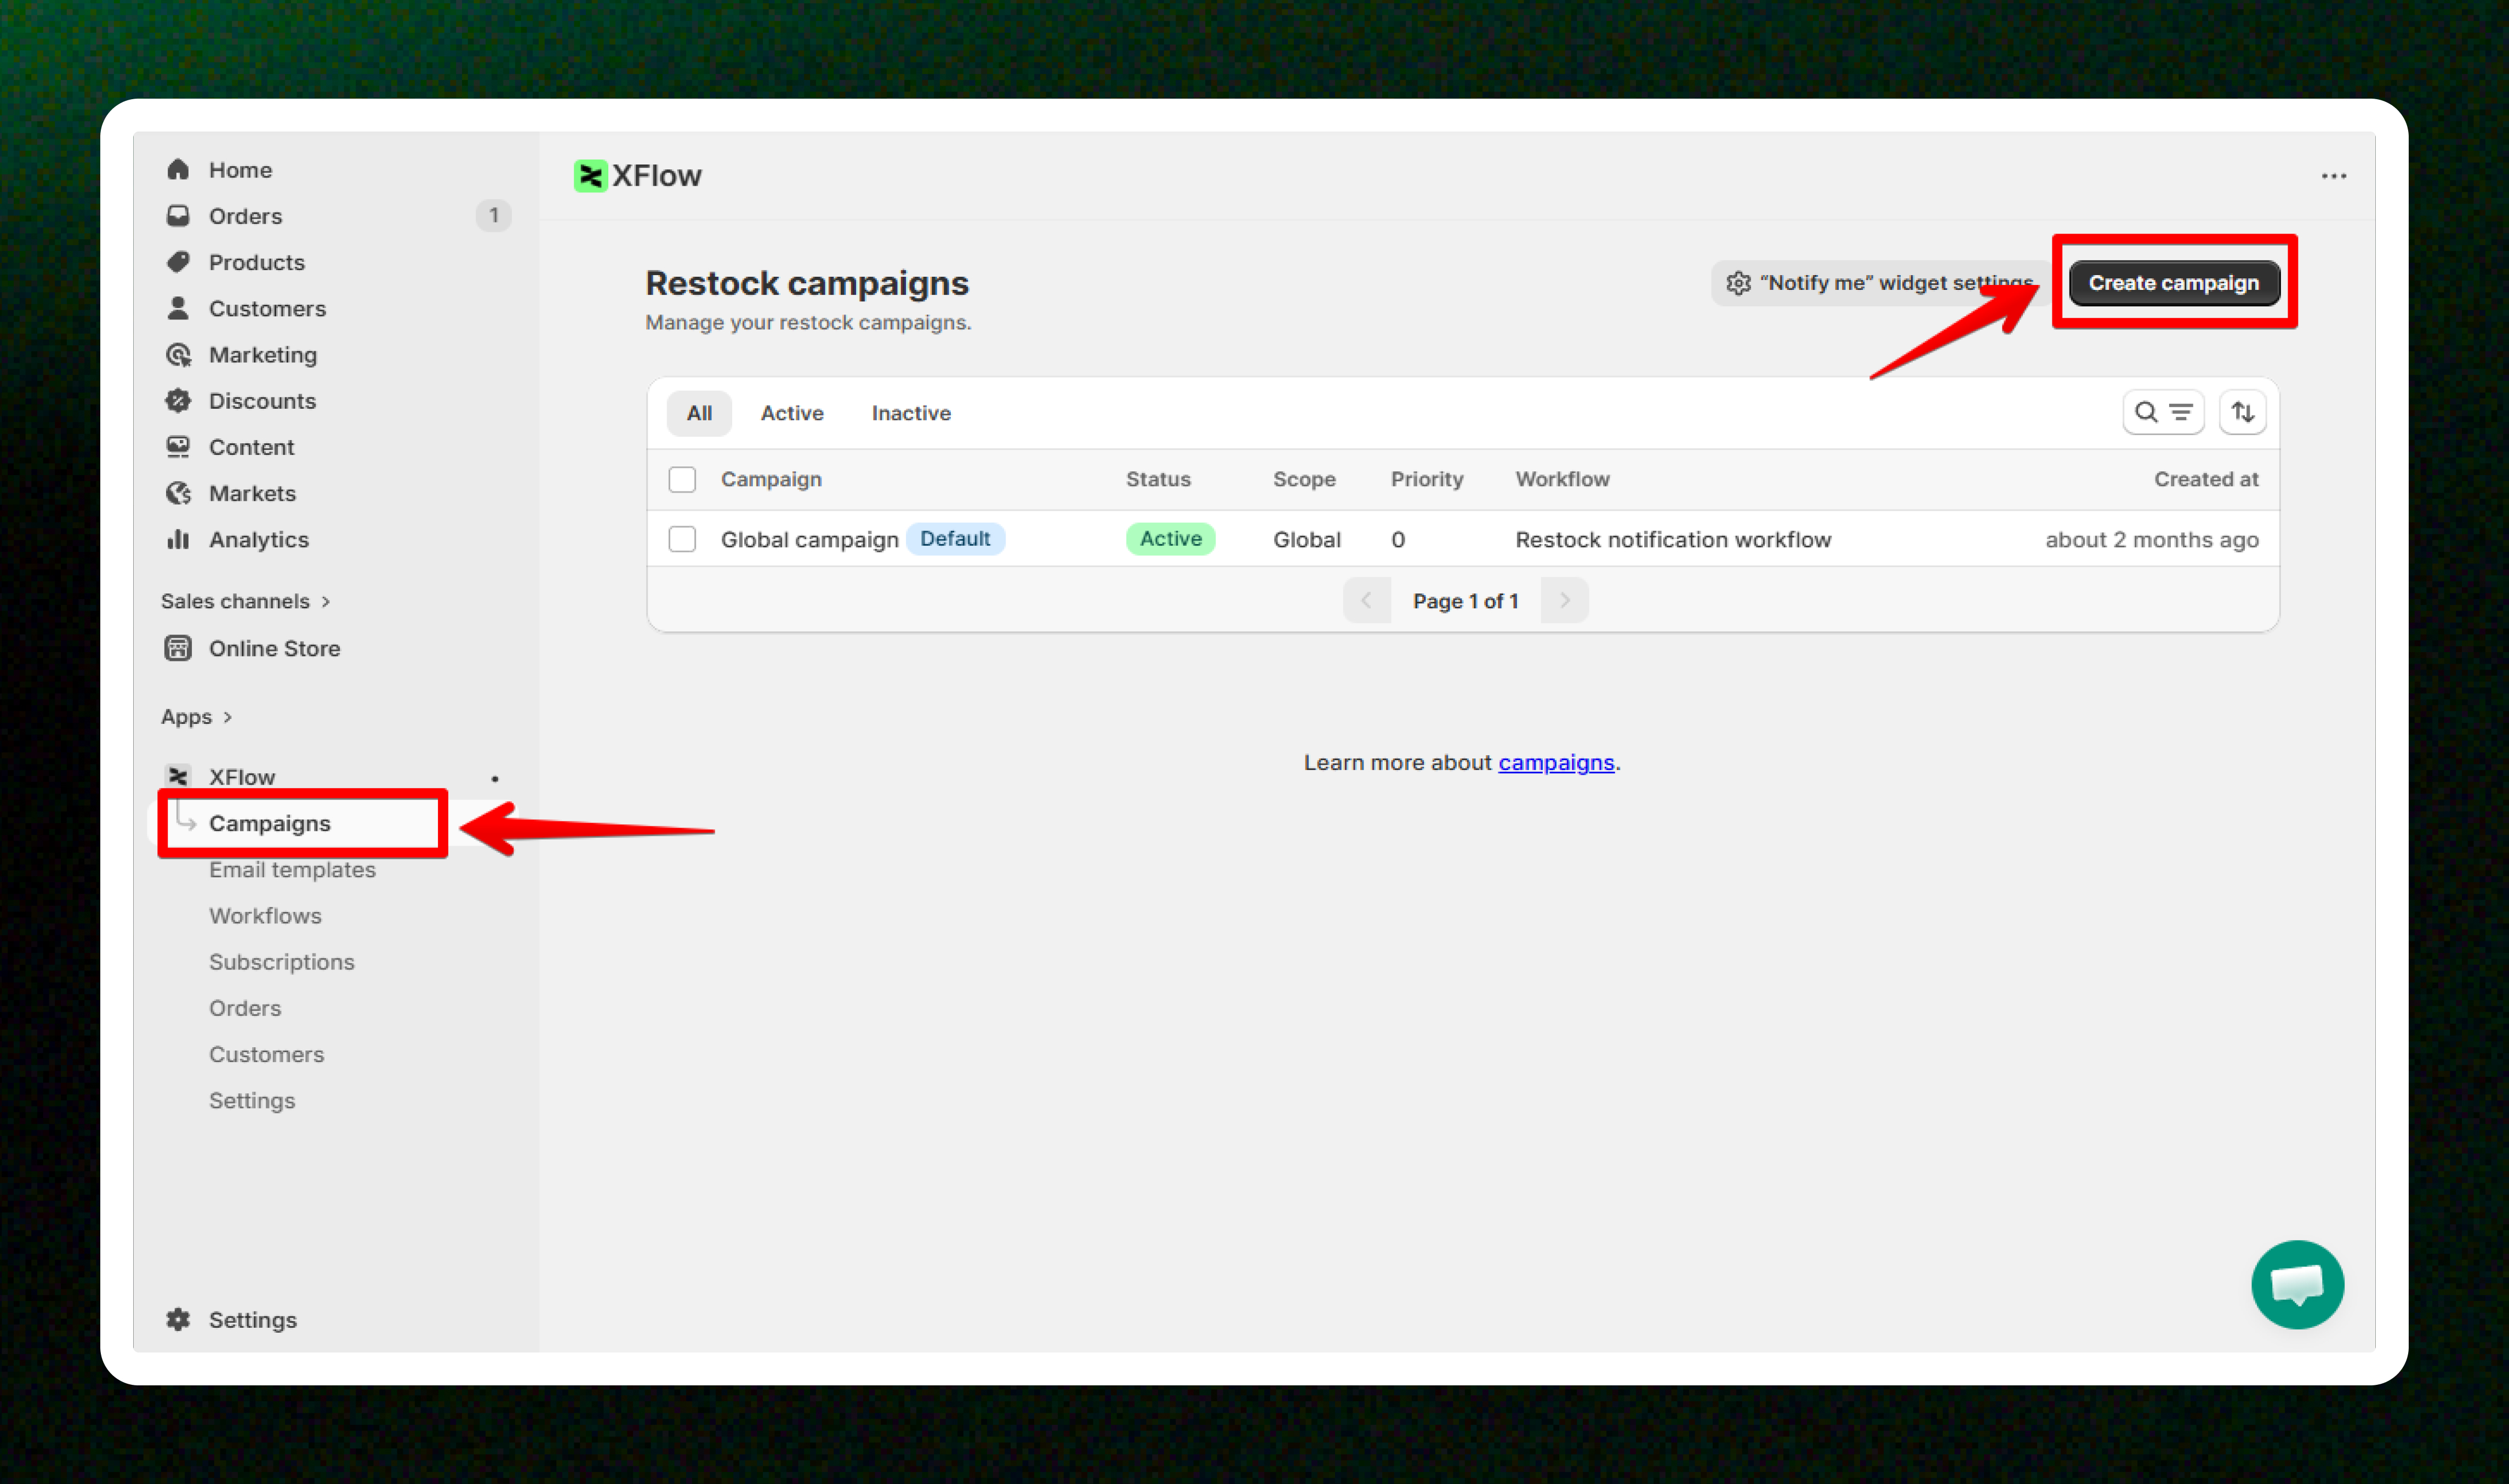Image resolution: width=2509 pixels, height=1484 pixels.
Task: Click the Scope column header
Action: [x=1304, y=479]
